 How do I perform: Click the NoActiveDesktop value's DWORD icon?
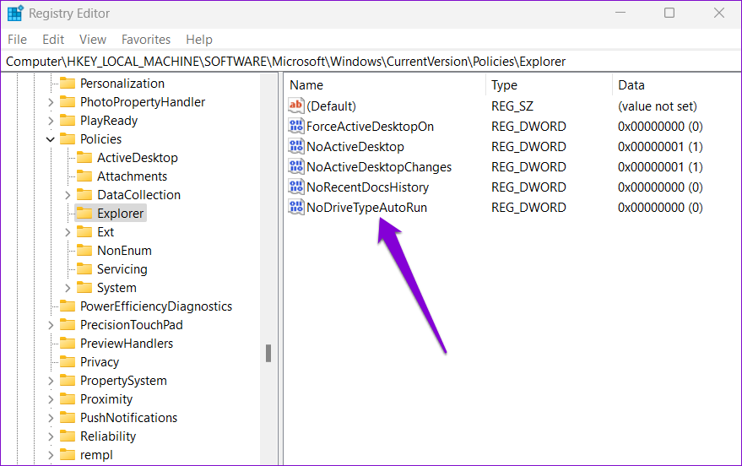click(x=296, y=147)
